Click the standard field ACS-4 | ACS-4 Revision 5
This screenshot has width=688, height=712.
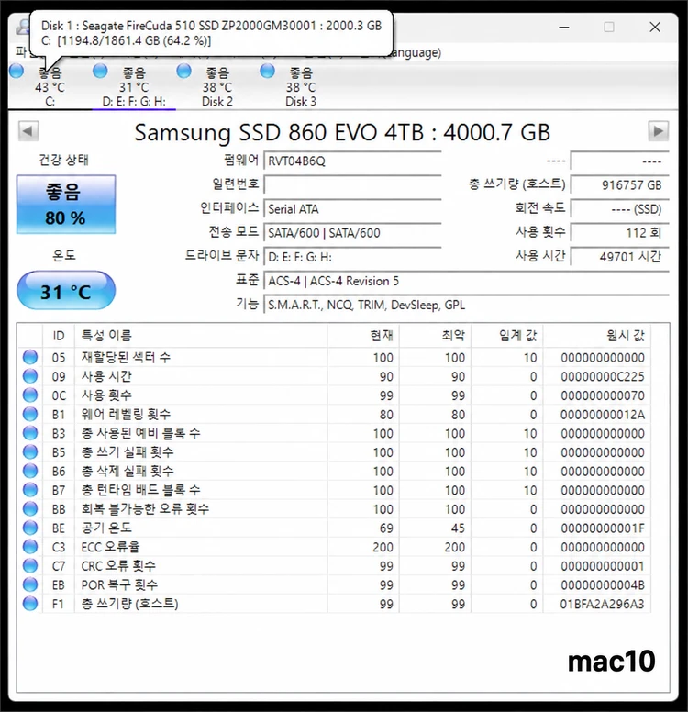pos(466,281)
